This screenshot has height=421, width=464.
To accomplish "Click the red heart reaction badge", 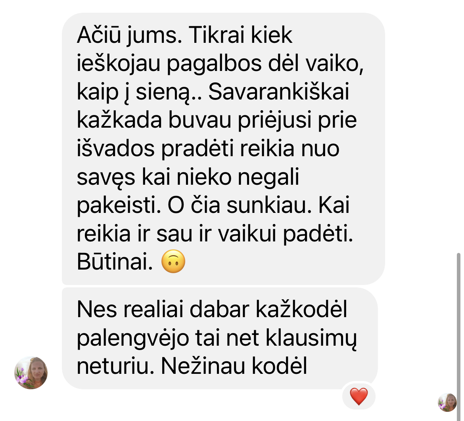I will click(x=359, y=396).
